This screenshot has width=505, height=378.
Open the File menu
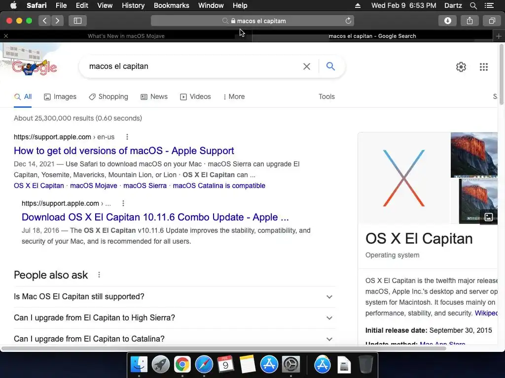pos(61,5)
